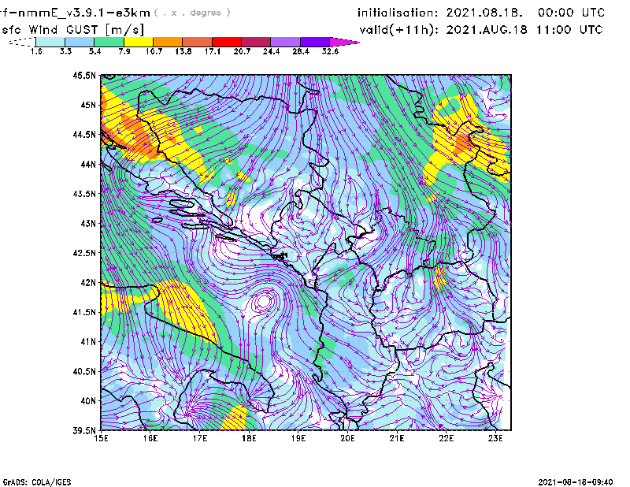Click the 17E longitude label

tap(200, 438)
